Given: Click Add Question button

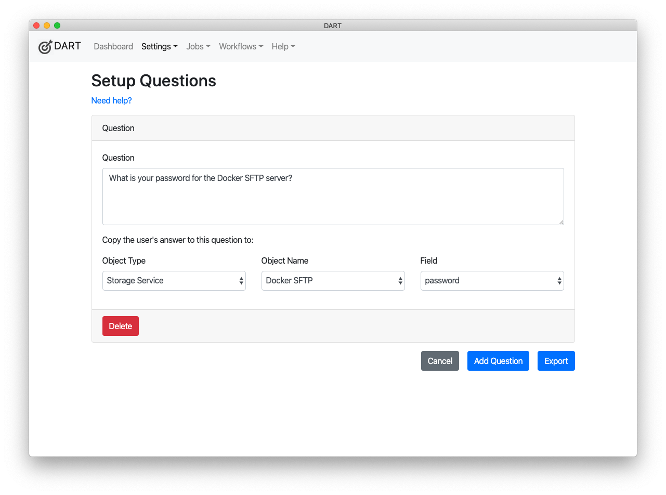Looking at the screenshot, I should 498,361.
